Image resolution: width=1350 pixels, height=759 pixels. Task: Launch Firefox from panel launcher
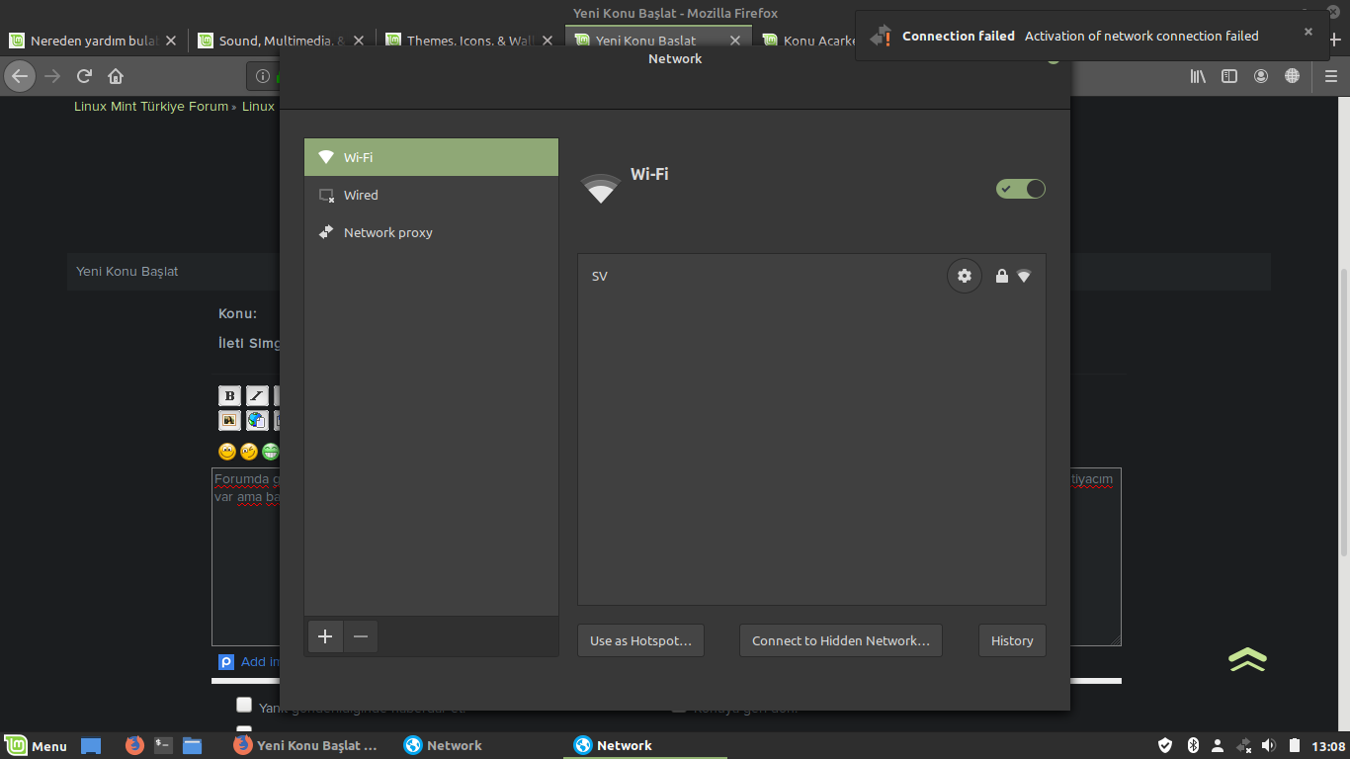click(134, 746)
